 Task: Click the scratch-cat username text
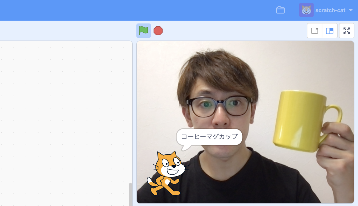330,10
